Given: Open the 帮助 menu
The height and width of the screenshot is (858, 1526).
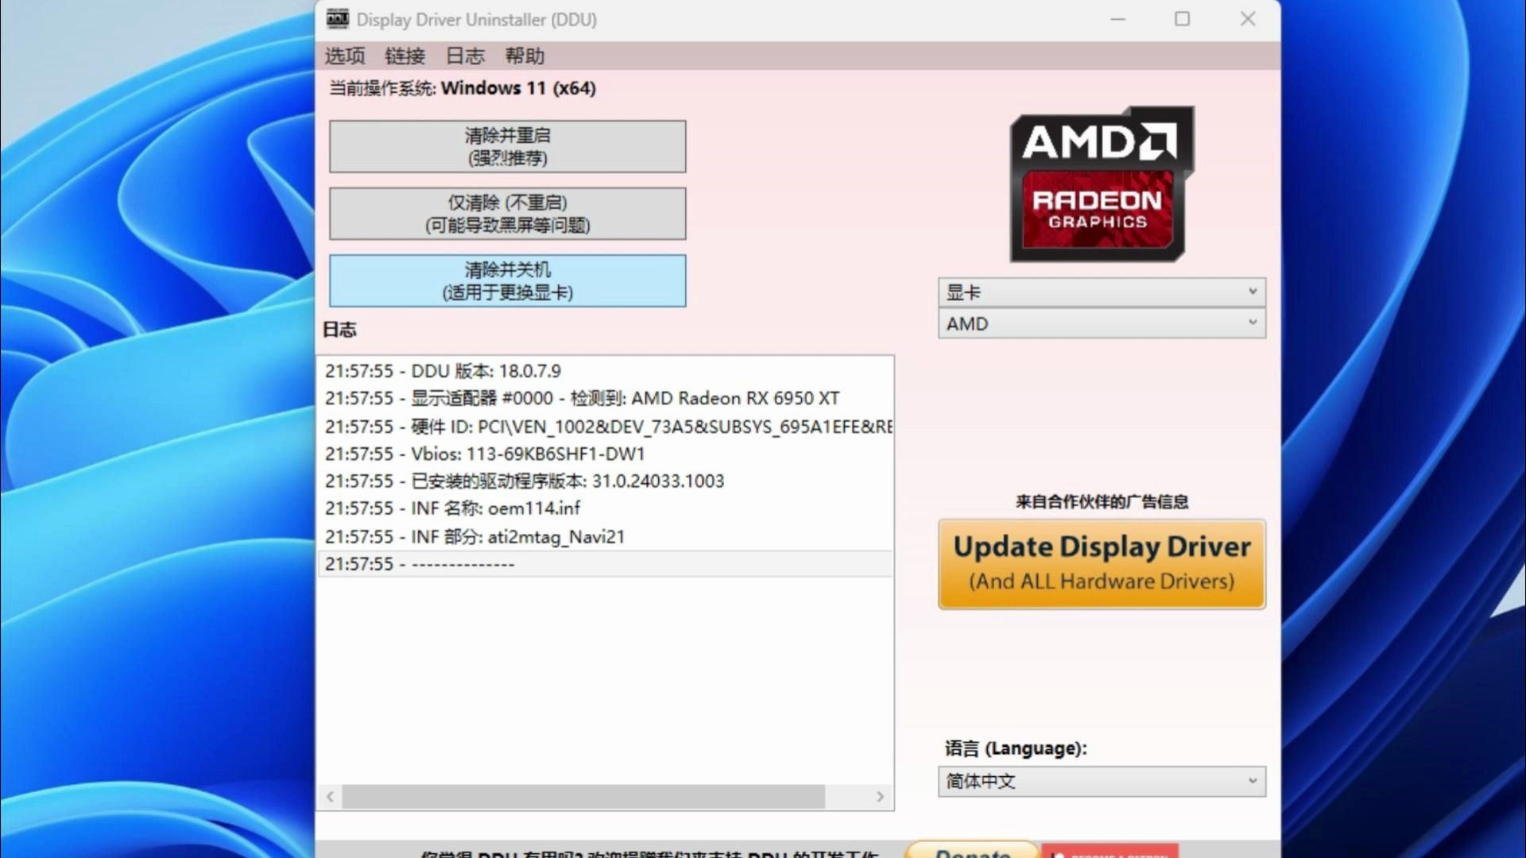Looking at the screenshot, I should tap(525, 56).
